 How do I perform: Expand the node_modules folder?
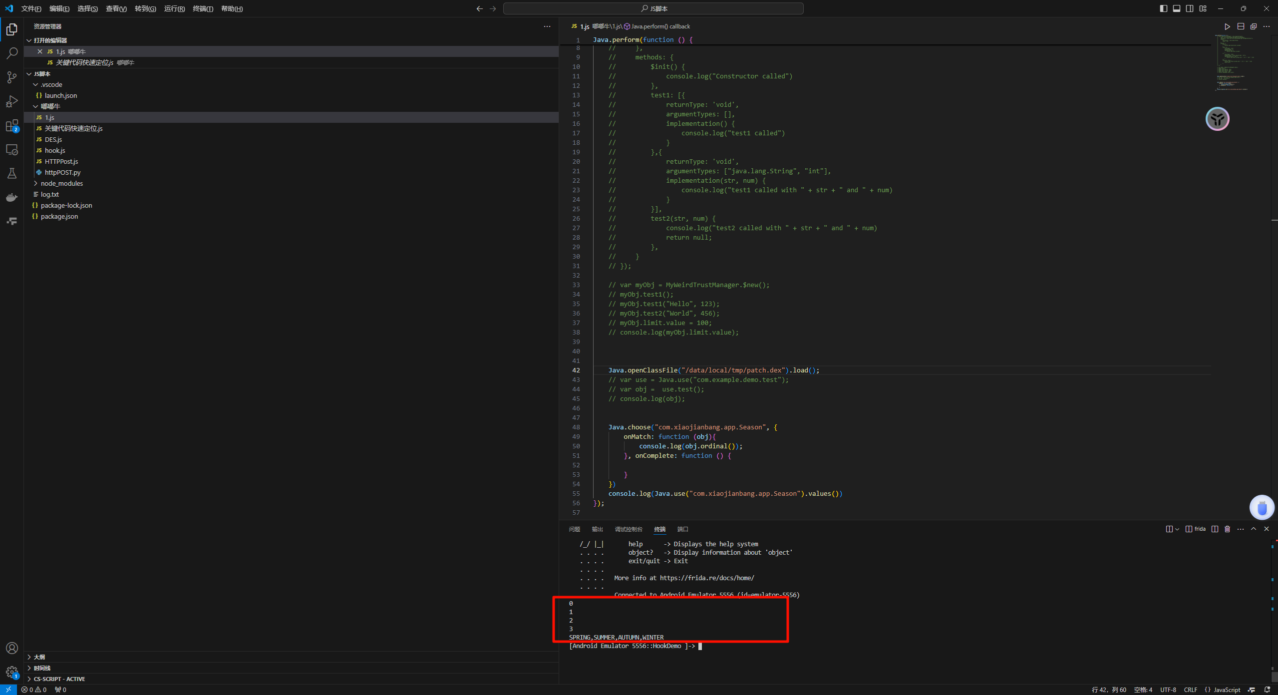tap(61, 183)
